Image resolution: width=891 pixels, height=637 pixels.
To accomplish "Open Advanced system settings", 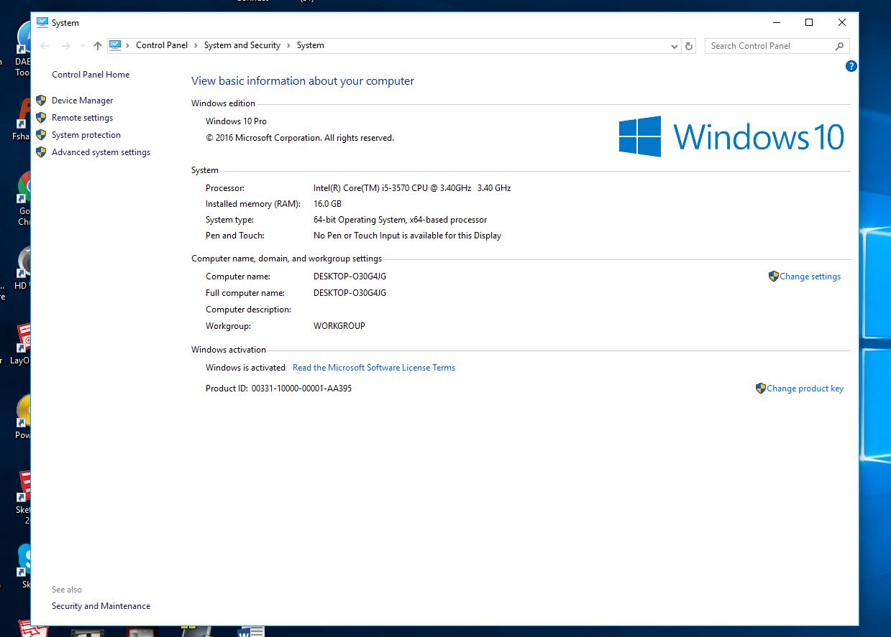I will (x=101, y=152).
